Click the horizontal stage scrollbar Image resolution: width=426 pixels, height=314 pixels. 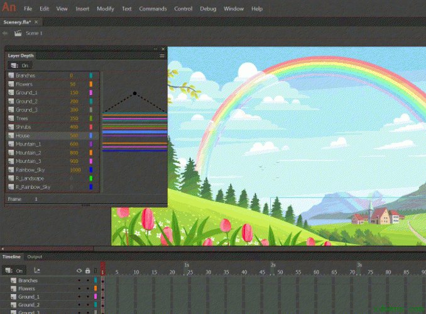click(48, 249)
